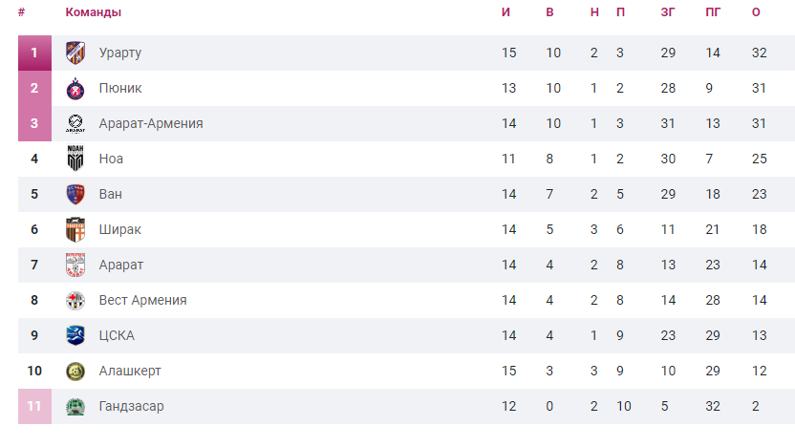
Task: Open the Гандзасар team page
Action: (131, 406)
